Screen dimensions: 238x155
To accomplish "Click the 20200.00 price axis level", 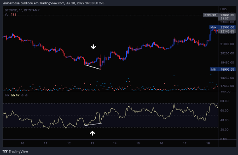I will pos(227,53).
